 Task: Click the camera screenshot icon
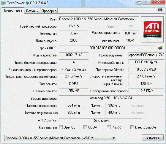160,10
